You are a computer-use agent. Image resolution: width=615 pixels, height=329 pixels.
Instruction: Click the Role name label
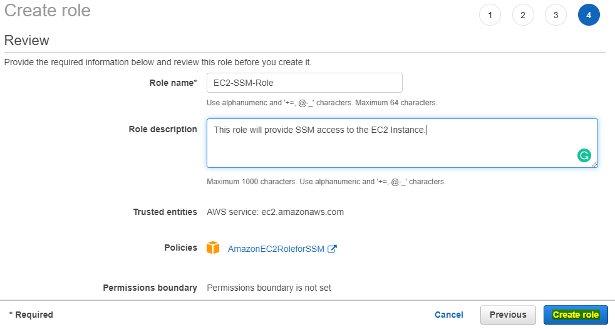click(x=173, y=83)
